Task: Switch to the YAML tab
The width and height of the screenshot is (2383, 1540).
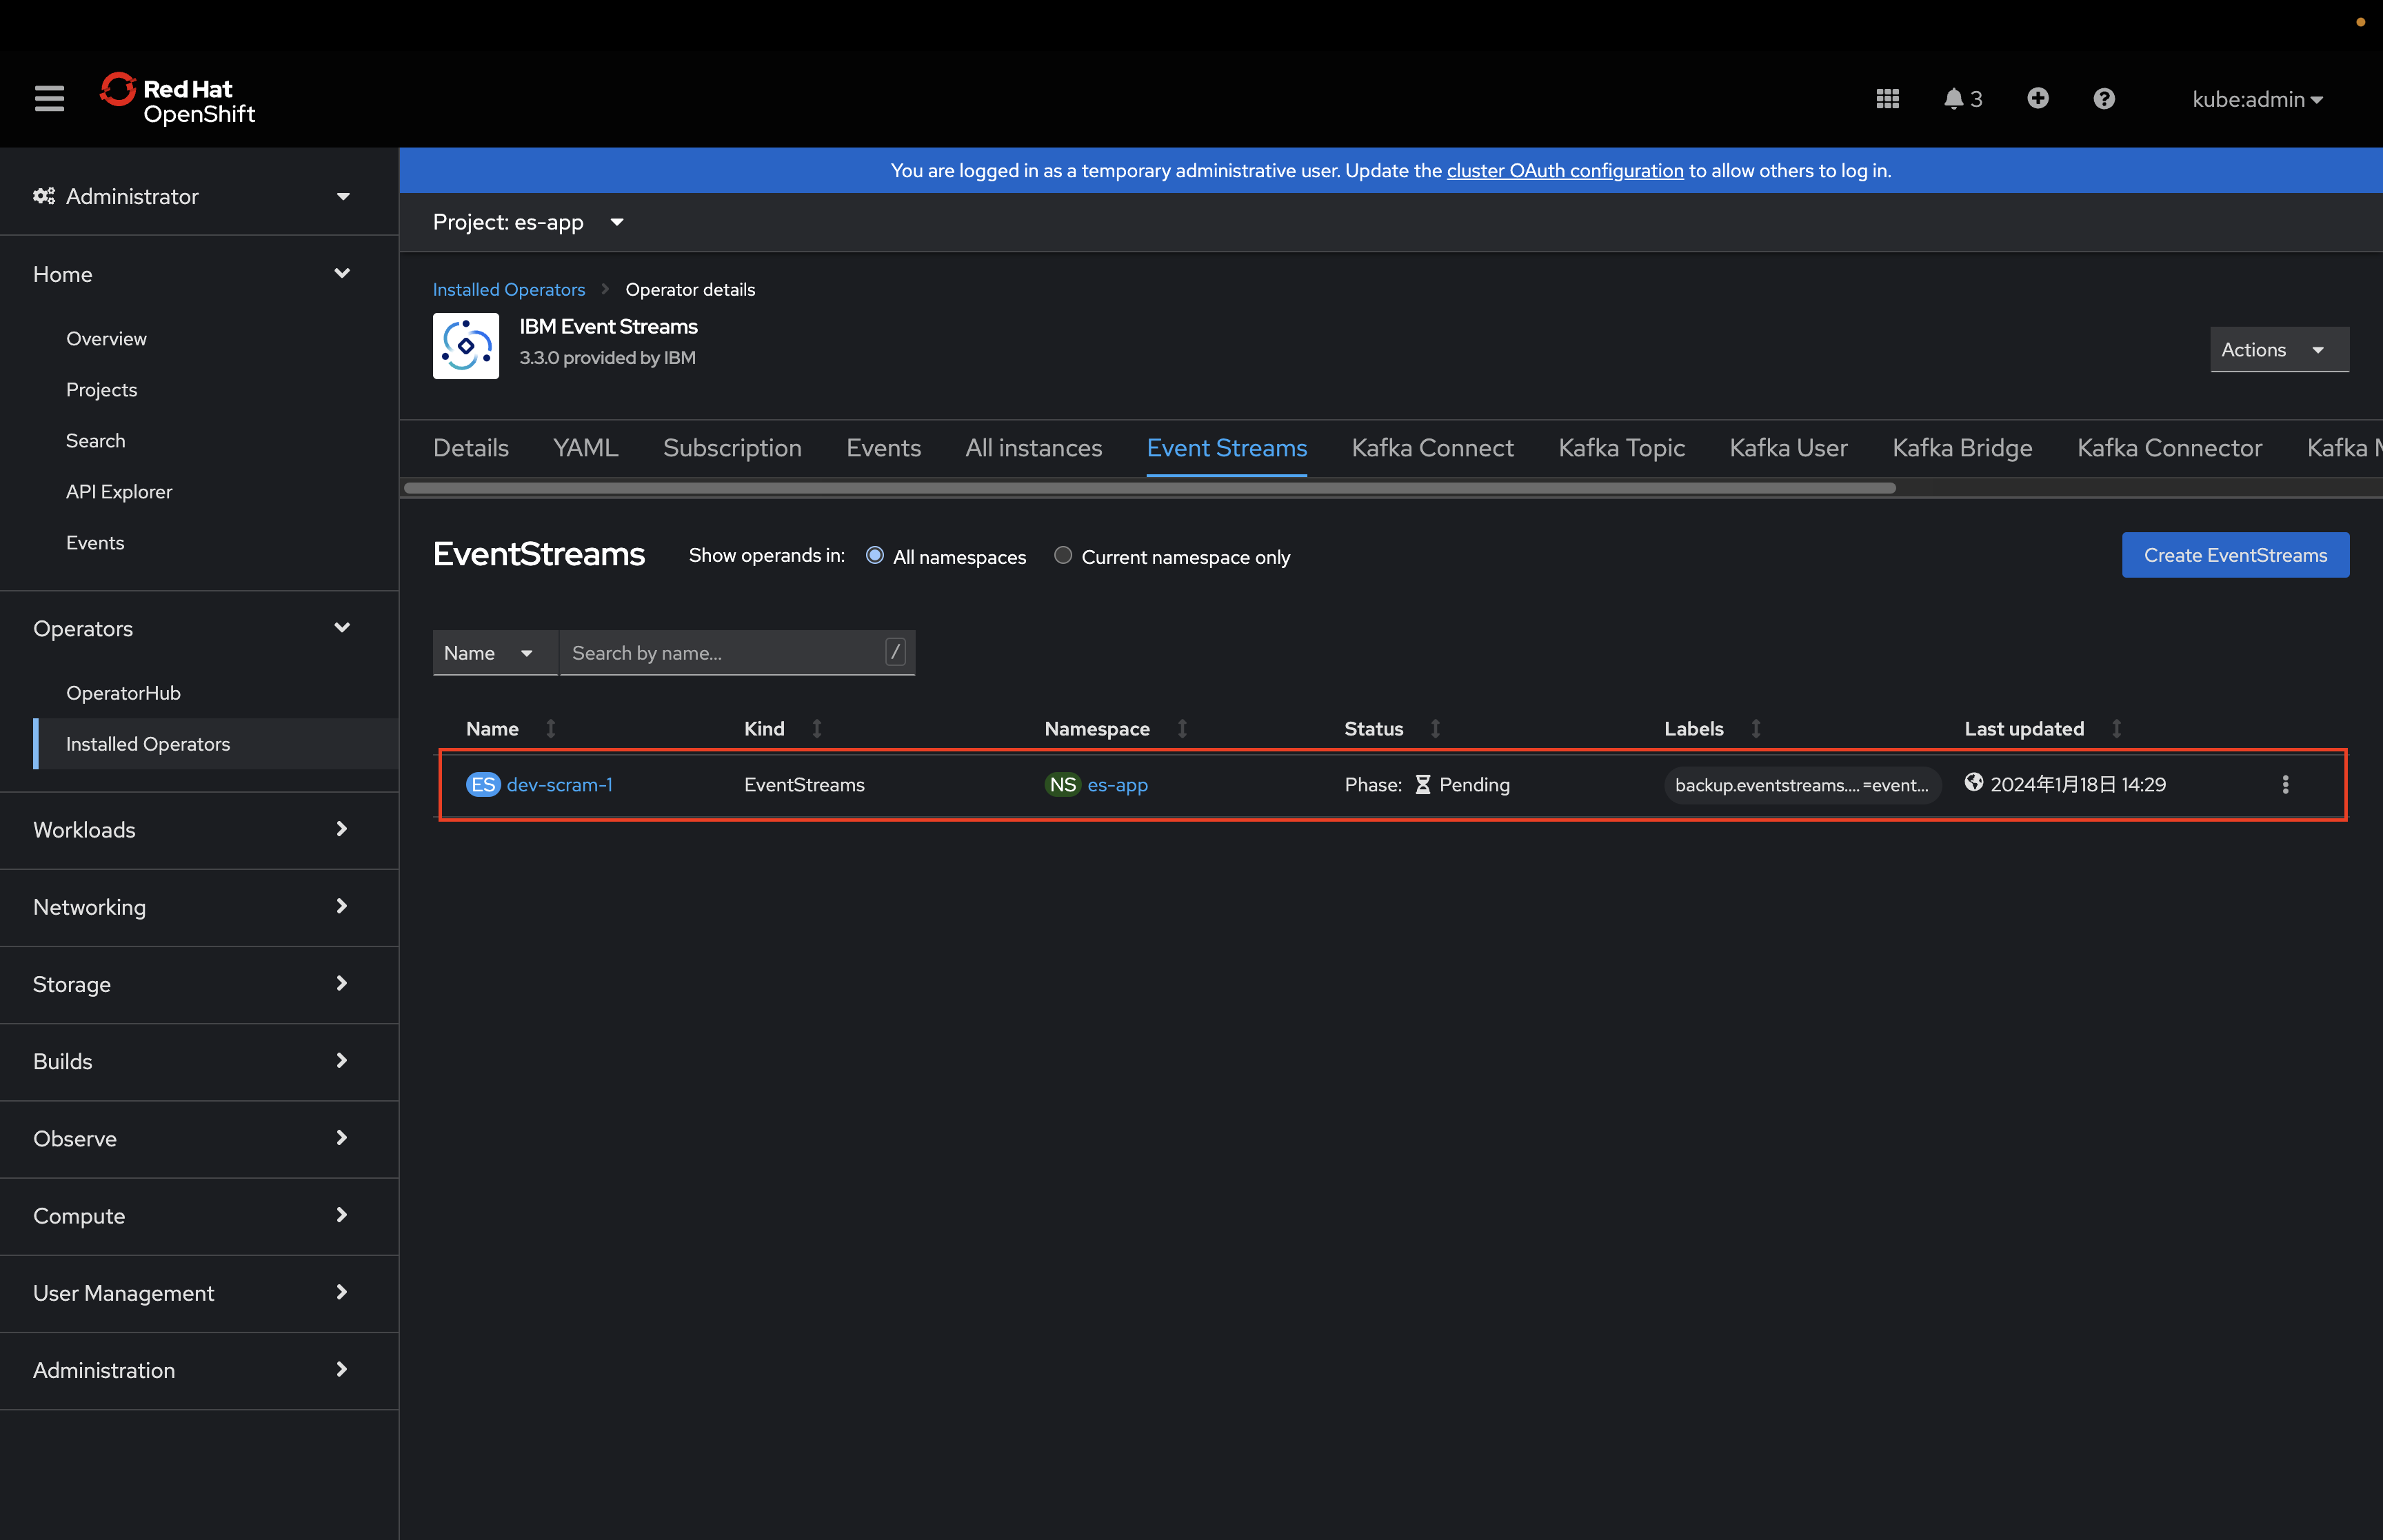Action: [x=585, y=448]
